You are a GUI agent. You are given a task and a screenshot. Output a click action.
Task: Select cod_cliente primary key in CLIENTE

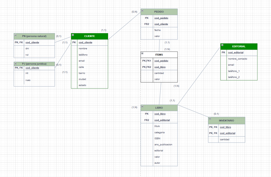[86, 42]
